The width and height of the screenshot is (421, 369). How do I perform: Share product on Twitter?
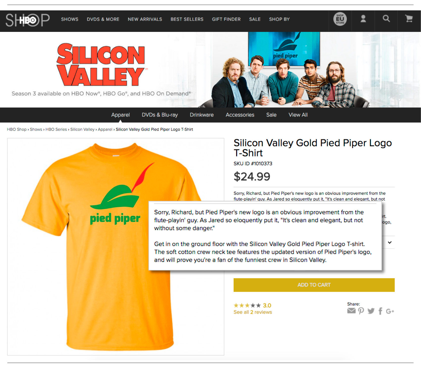point(371,311)
